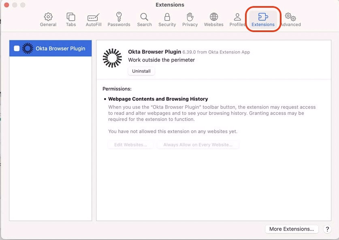Click "You have not allowed this extension" text
The image size is (339, 240).
tap(173, 131)
